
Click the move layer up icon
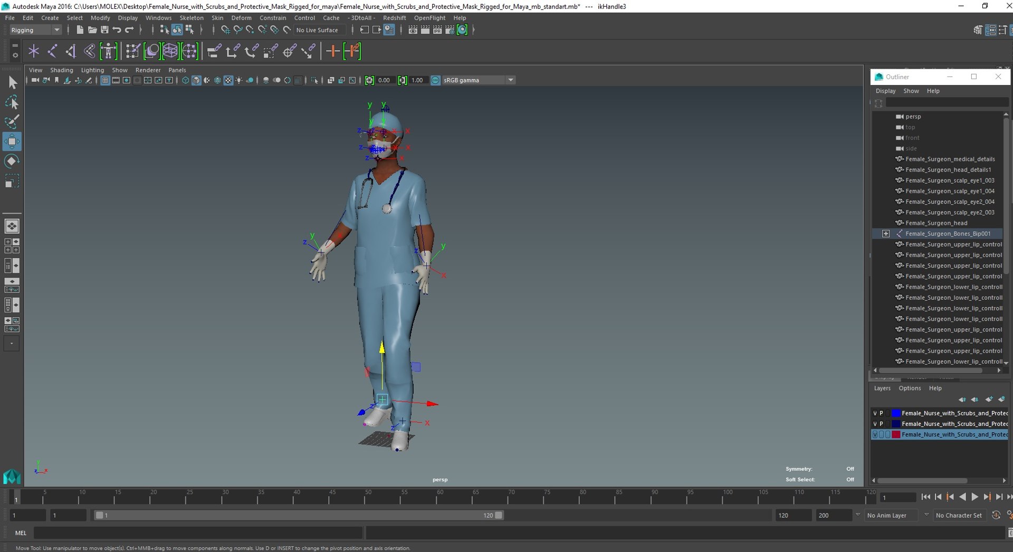click(962, 399)
